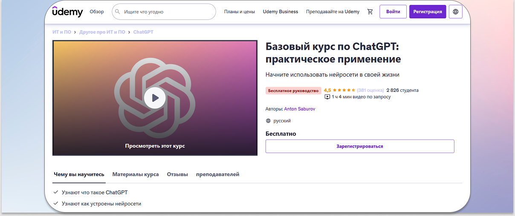
Task: Click the Регистрация button
Action: coord(428,11)
